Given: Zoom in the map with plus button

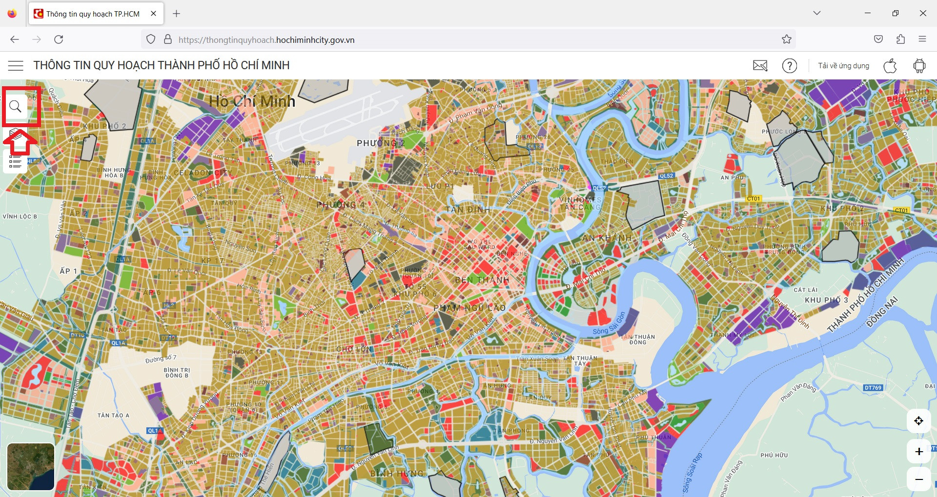Looking at the screenshot, I should [x=918, y=452].
